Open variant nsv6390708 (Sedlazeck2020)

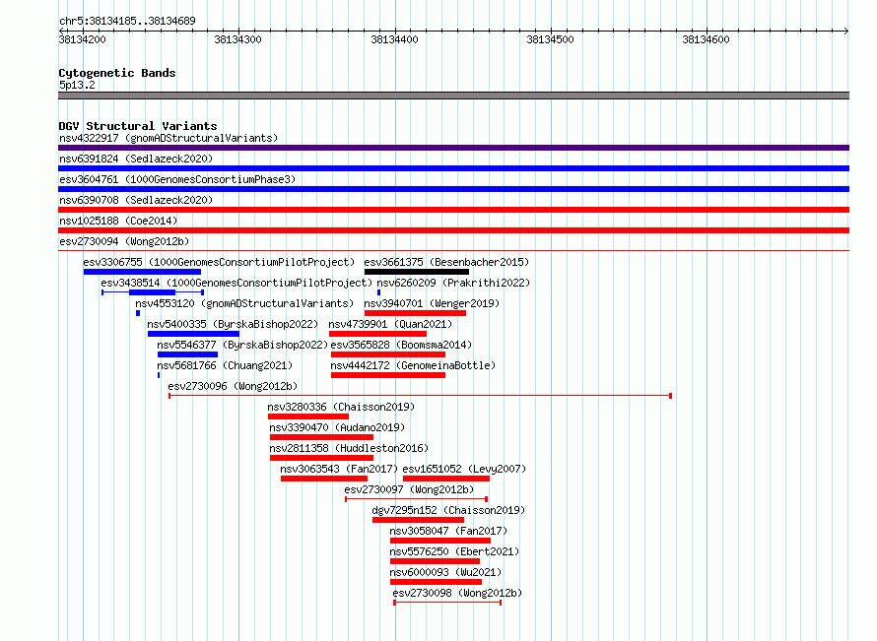(136, 200)
